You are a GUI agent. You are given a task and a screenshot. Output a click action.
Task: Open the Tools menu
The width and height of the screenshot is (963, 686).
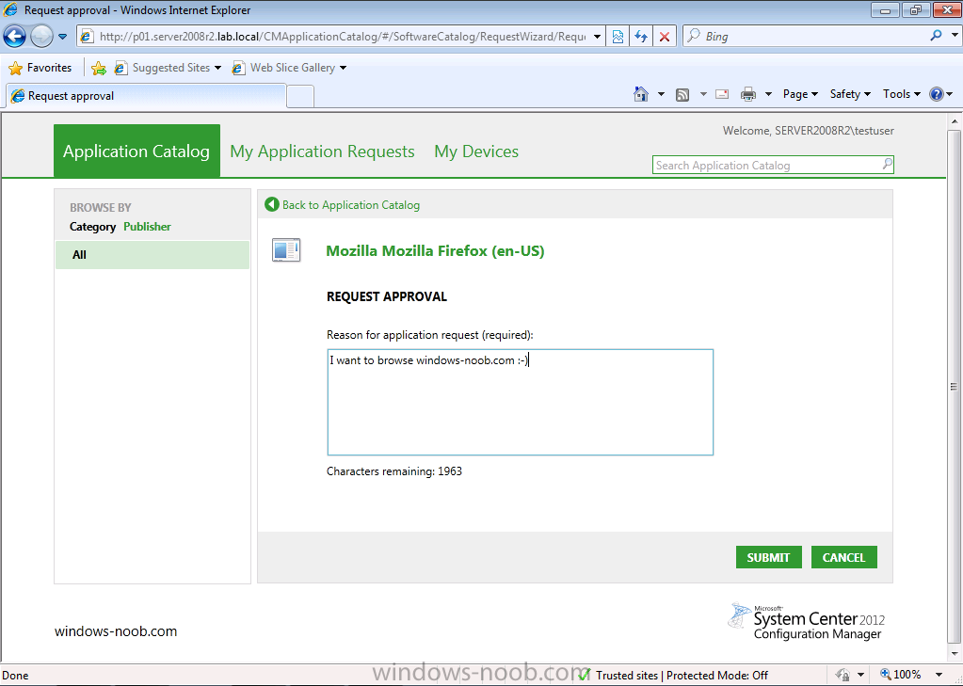pos(902,94)
